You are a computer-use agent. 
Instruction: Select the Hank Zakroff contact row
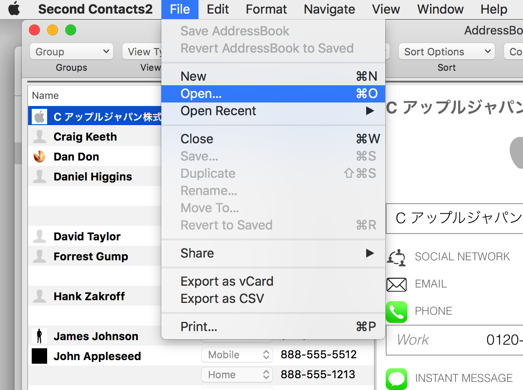click(x=95, y=296)
